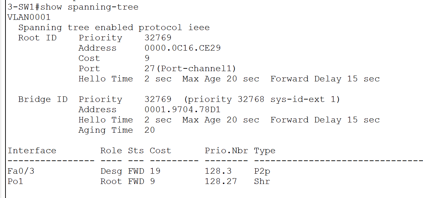The image size is (423, 198).
Task: Click the Fa0/3 interface entry
Action: 21,171
